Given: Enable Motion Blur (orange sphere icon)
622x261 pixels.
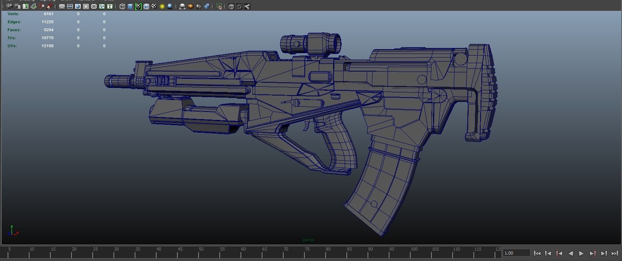Looking at the screenshot, I should [191, 6].
